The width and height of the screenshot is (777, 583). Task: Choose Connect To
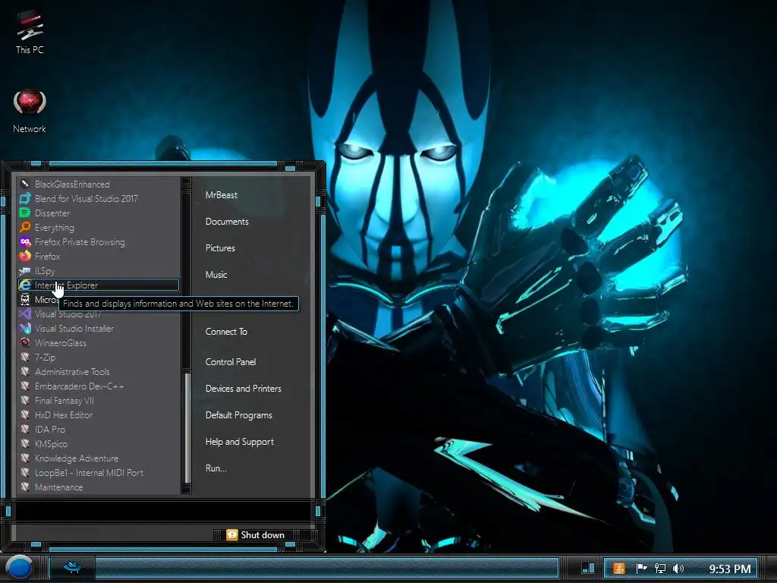pyautogui.click(x=226, y=332)
